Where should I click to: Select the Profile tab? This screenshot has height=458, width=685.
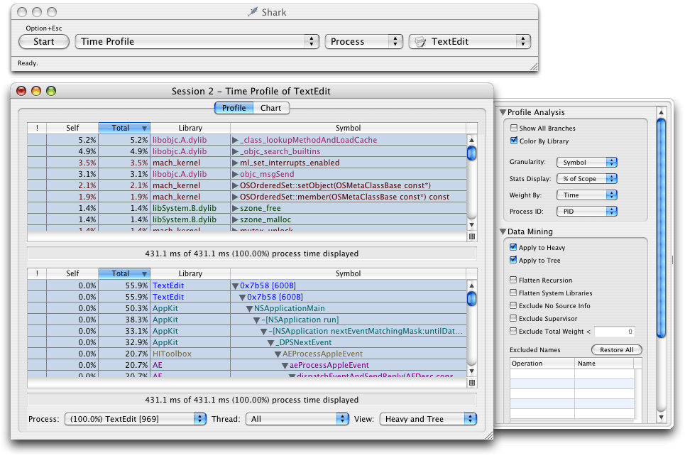click(234, 108)
